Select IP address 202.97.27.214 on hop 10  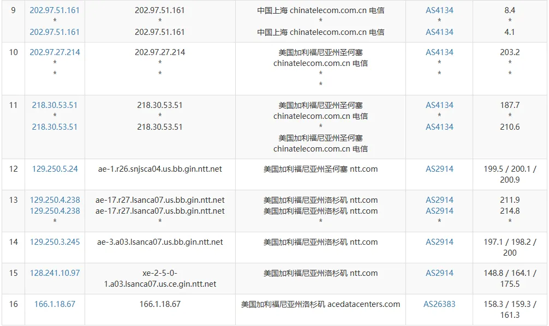[54, 52]
